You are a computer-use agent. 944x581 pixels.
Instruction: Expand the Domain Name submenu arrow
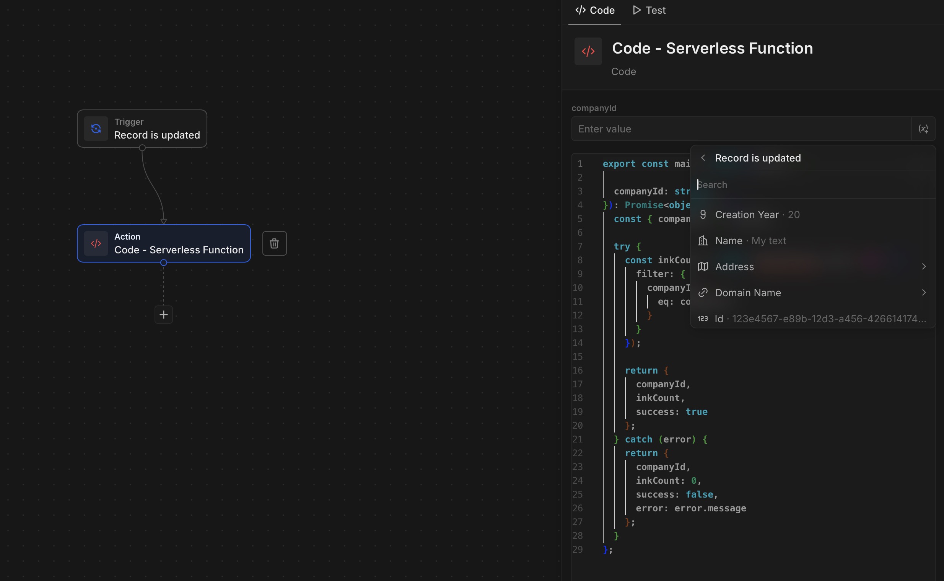click(923, 293)
